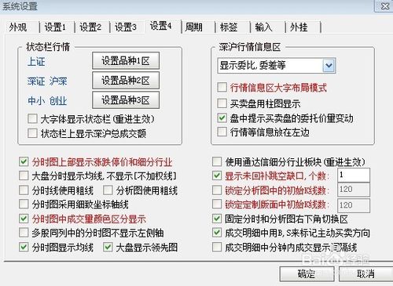
Task: Expand the 显示委比,委差等 dropdown
Action: click(329, 66)
